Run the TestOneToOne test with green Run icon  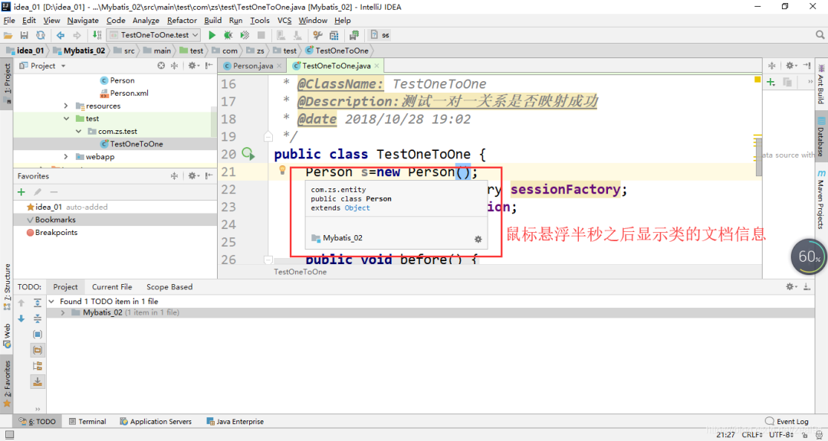212,34
